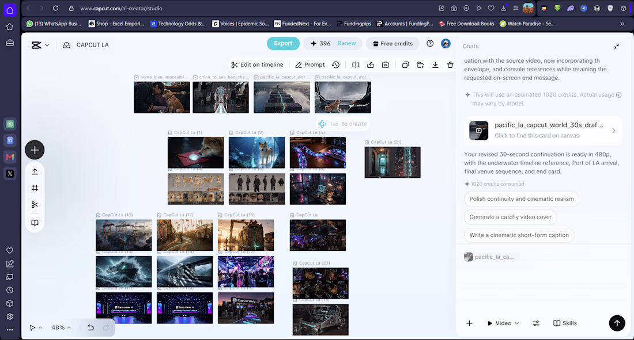This screenshot has height=340, width=634.
Task: Open Gmail in the Opera sidebar
Action: tap(10, 157)
